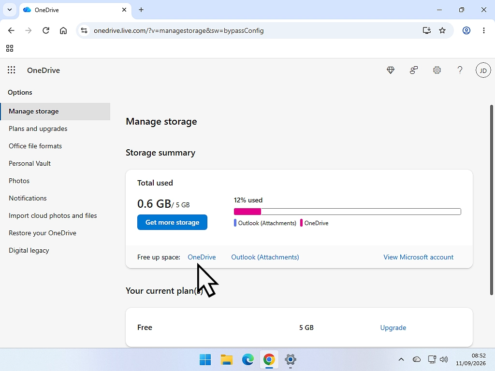The width and height of the screenshot is (495, 371).
Task: Go back with browser back arrow
Action: pyautogui.click(x=12, y=30)
